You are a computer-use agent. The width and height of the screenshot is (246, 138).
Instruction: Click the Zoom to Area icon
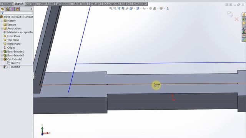click(115, 8)
